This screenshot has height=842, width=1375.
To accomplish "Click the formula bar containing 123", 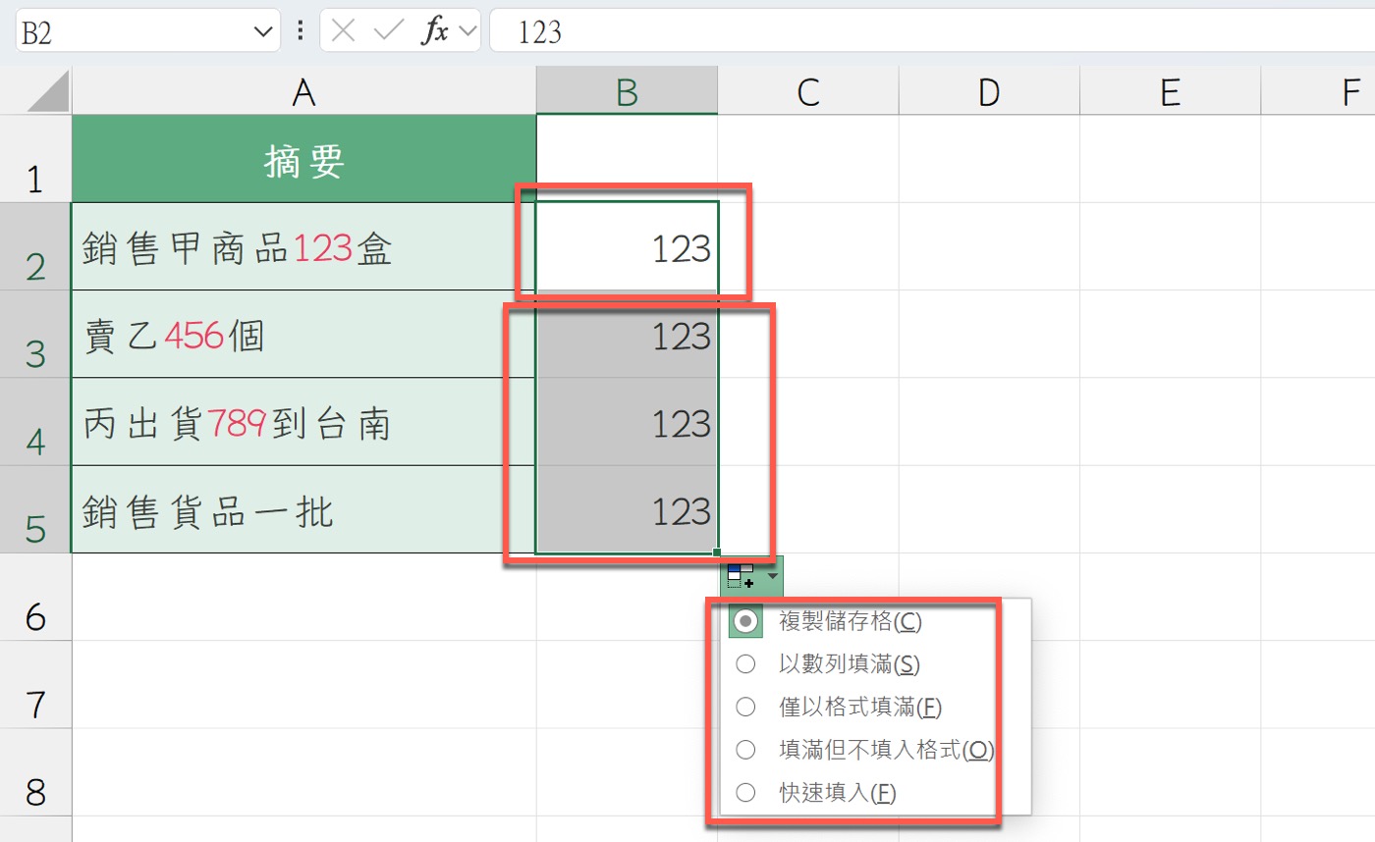I will [x=932, y=31].
